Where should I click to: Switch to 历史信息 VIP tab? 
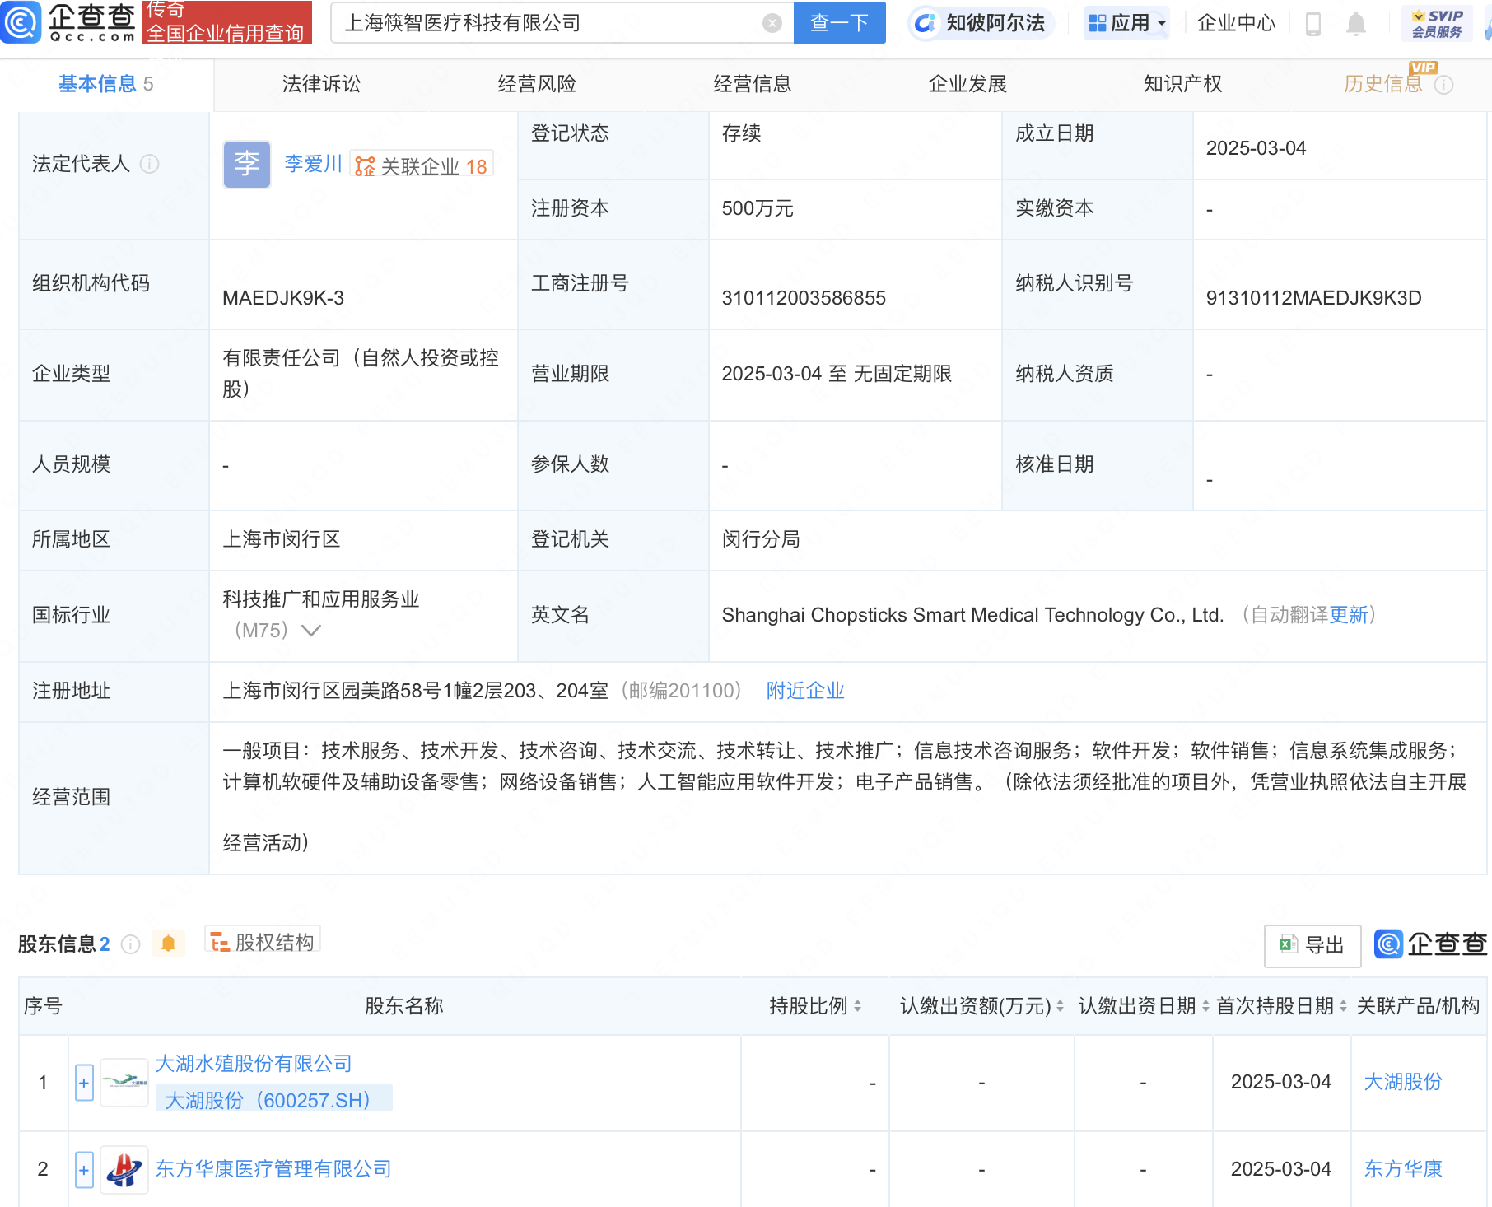tap(1383, 84)
